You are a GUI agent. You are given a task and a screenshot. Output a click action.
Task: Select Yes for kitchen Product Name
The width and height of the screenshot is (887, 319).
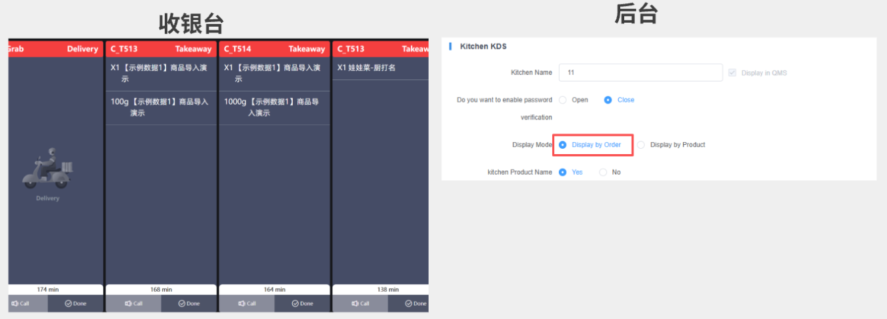coord(563,172)
